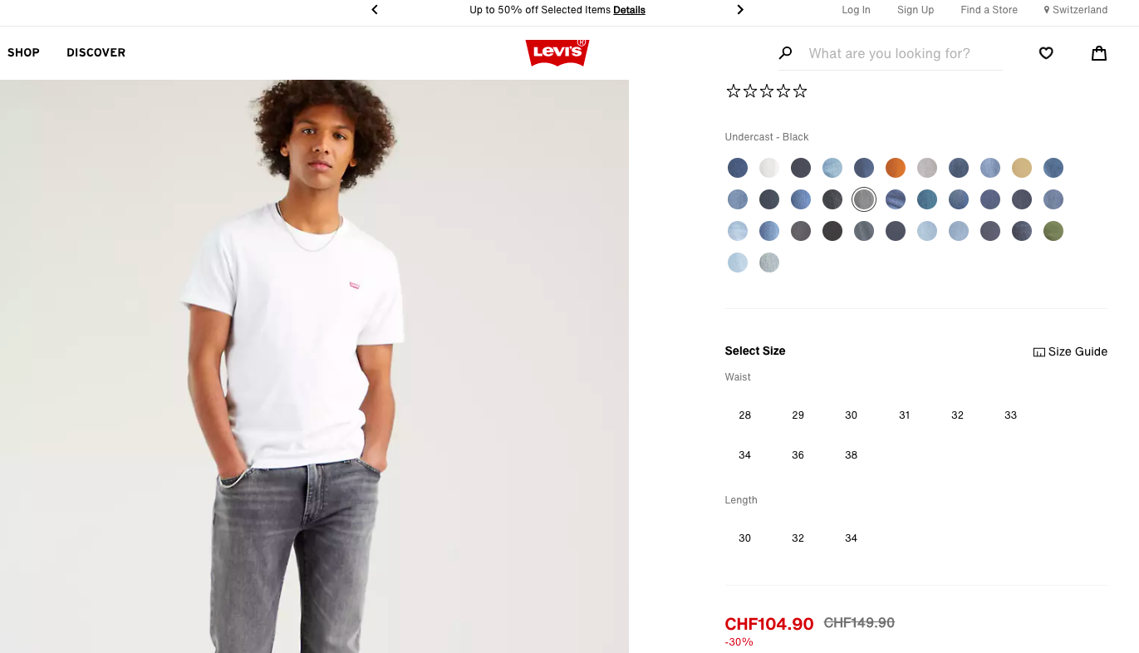Click the Details promo link
The width and height of the screenshot is (1139, 653).
629,10
